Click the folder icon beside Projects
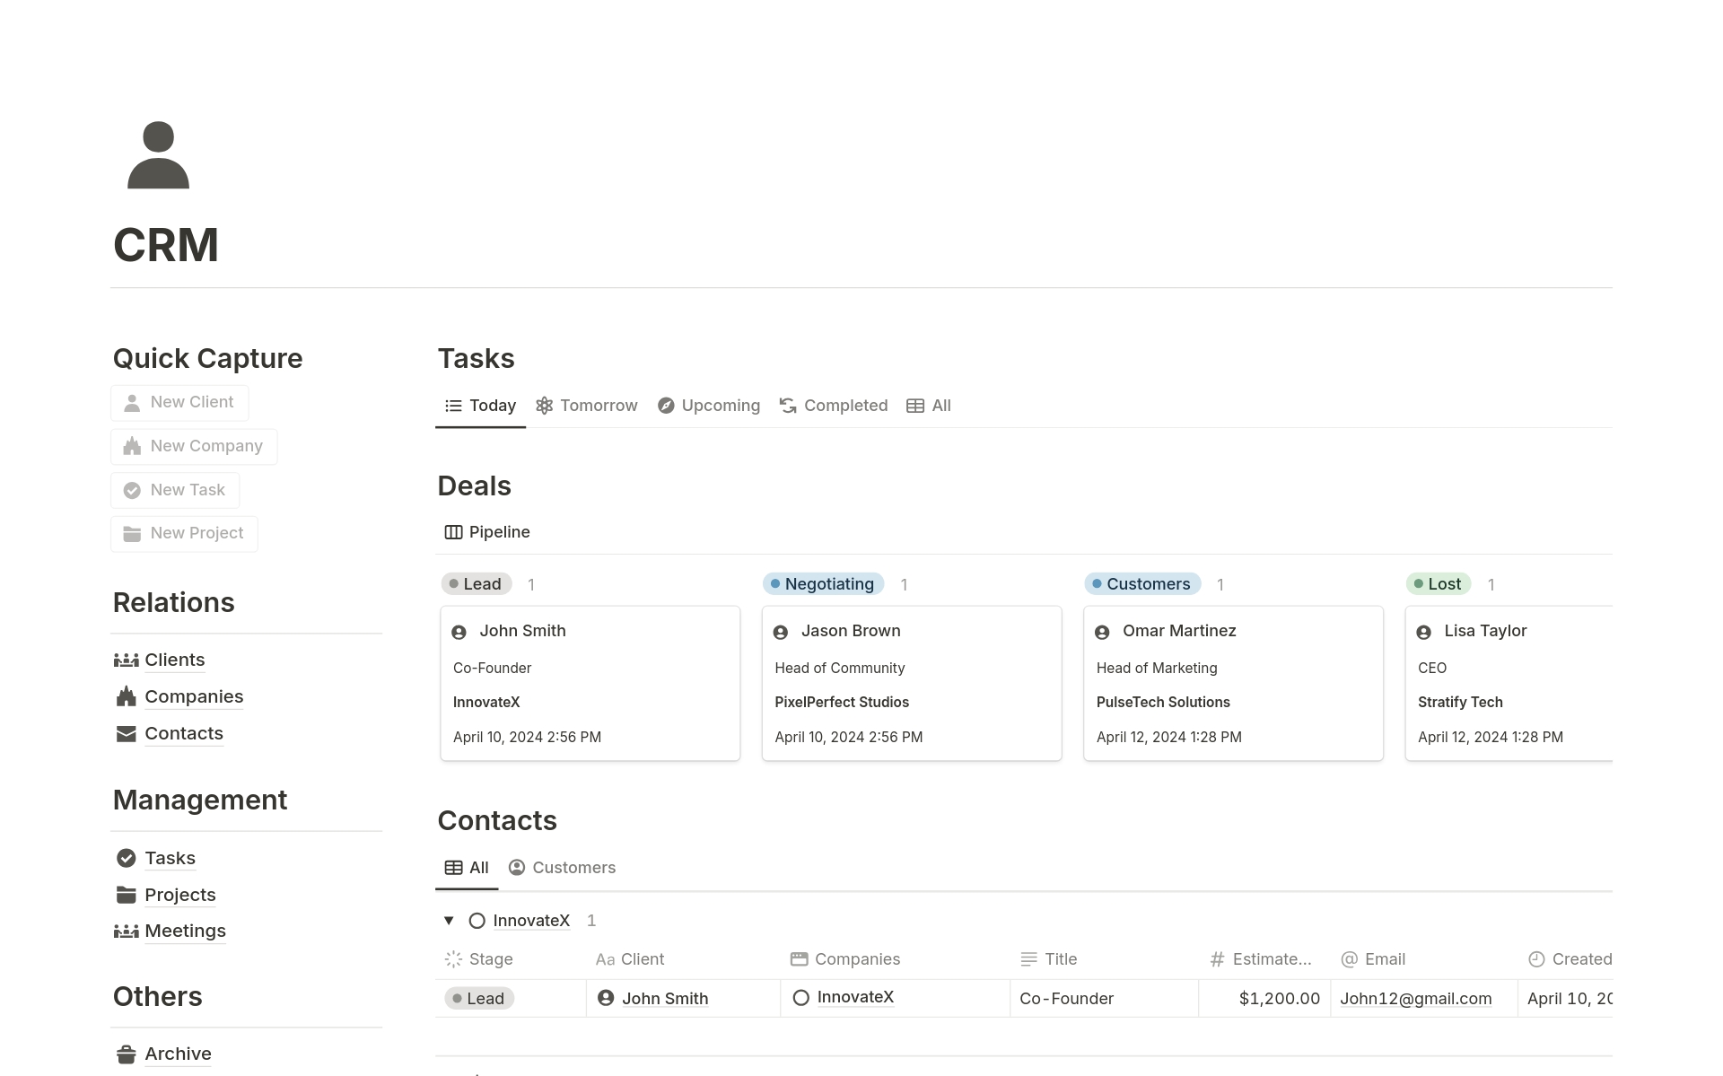 point(127,895)
